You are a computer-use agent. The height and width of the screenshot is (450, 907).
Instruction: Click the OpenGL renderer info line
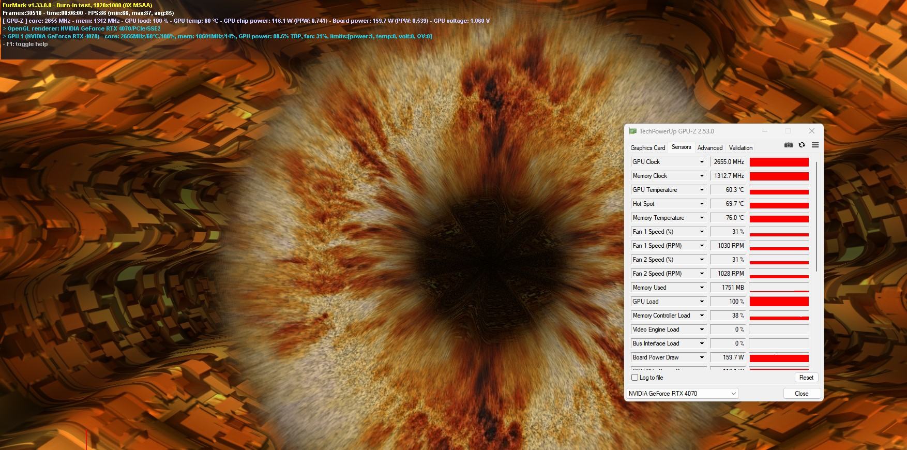click(x=82, y=28)
